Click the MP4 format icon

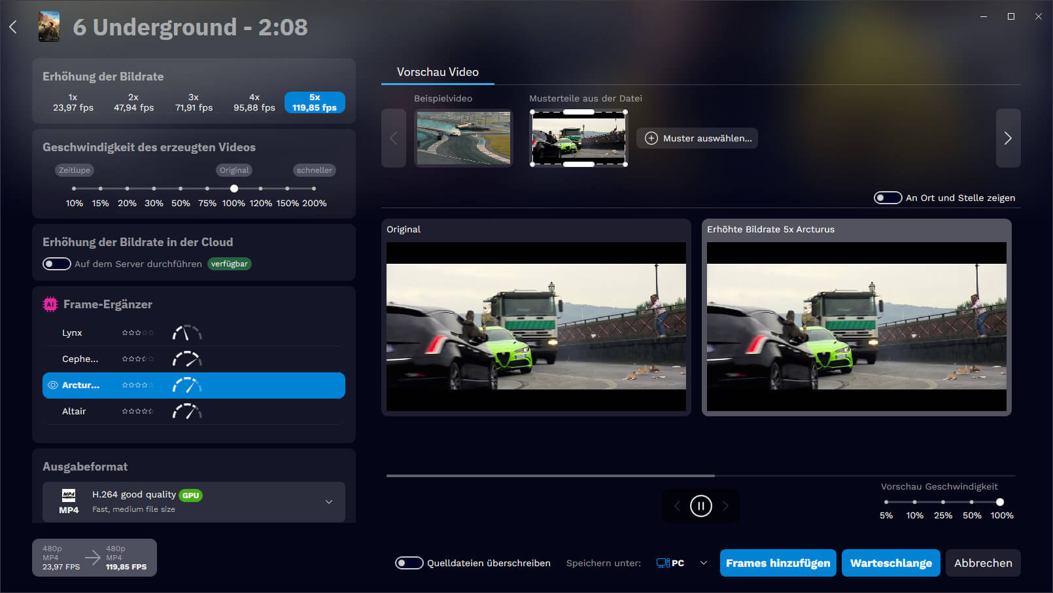(x=69, y=501)
